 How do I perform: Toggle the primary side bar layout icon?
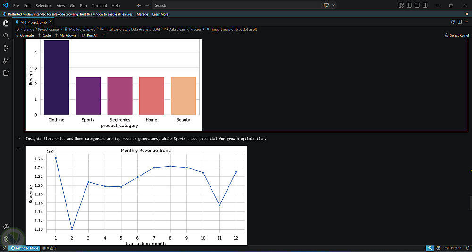[x=409, y=5]
